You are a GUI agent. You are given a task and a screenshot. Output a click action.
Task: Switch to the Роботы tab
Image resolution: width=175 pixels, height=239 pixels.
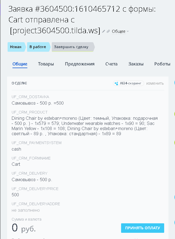pyautogui.click(x=162, y=64)
